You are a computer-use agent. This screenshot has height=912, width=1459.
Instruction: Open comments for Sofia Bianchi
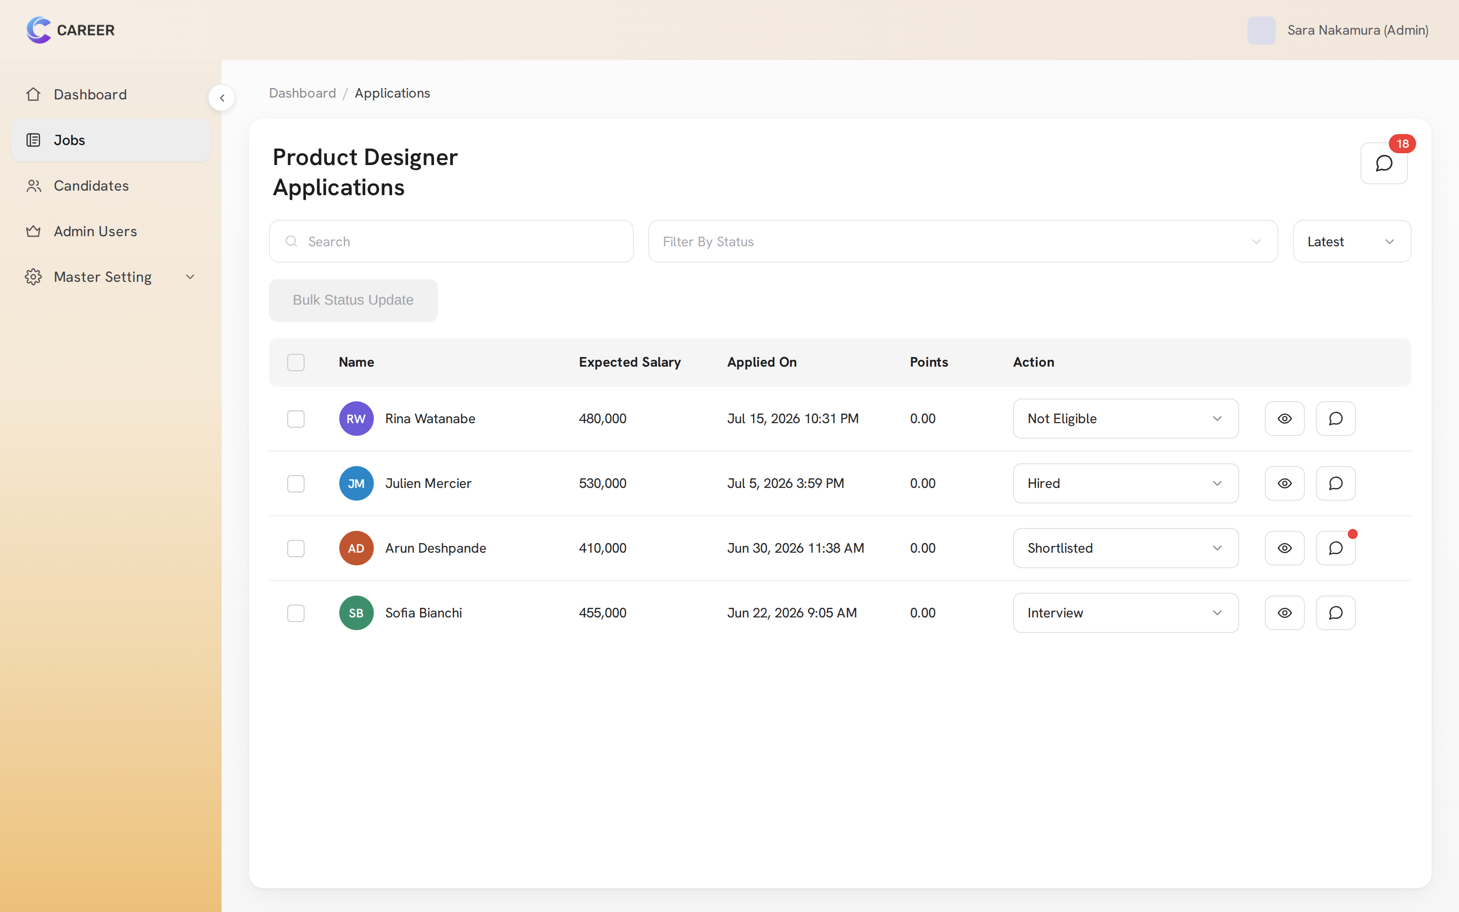pos(1335,613)
